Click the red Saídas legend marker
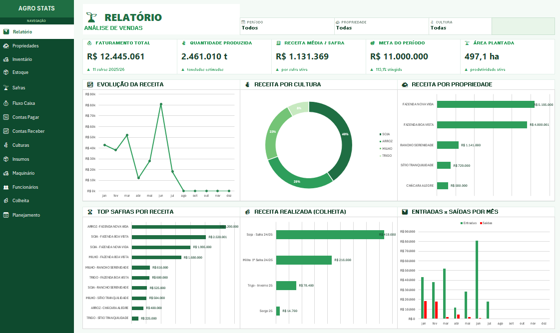The image size is (560, 333). tap(481, 223)
